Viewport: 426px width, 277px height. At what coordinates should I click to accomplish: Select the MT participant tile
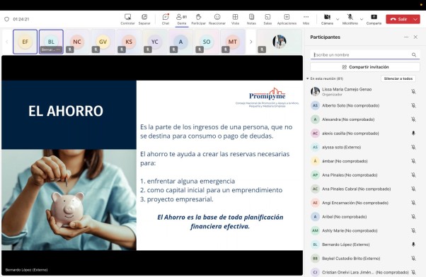pyautogui.click(x=232, y=42)
